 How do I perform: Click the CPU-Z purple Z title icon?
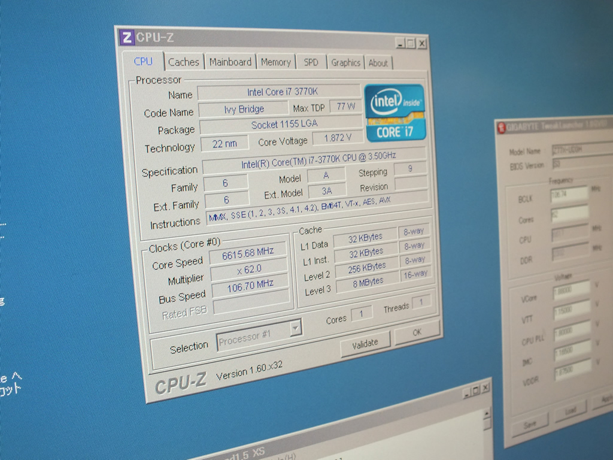[127, 38]
